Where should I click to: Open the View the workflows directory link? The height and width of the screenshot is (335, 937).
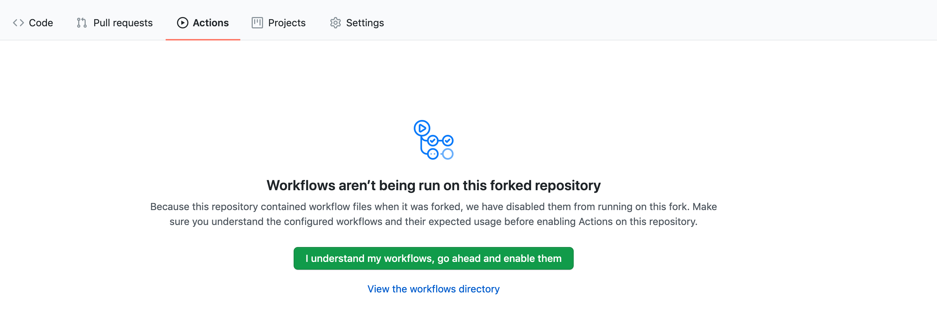[433, 289]
